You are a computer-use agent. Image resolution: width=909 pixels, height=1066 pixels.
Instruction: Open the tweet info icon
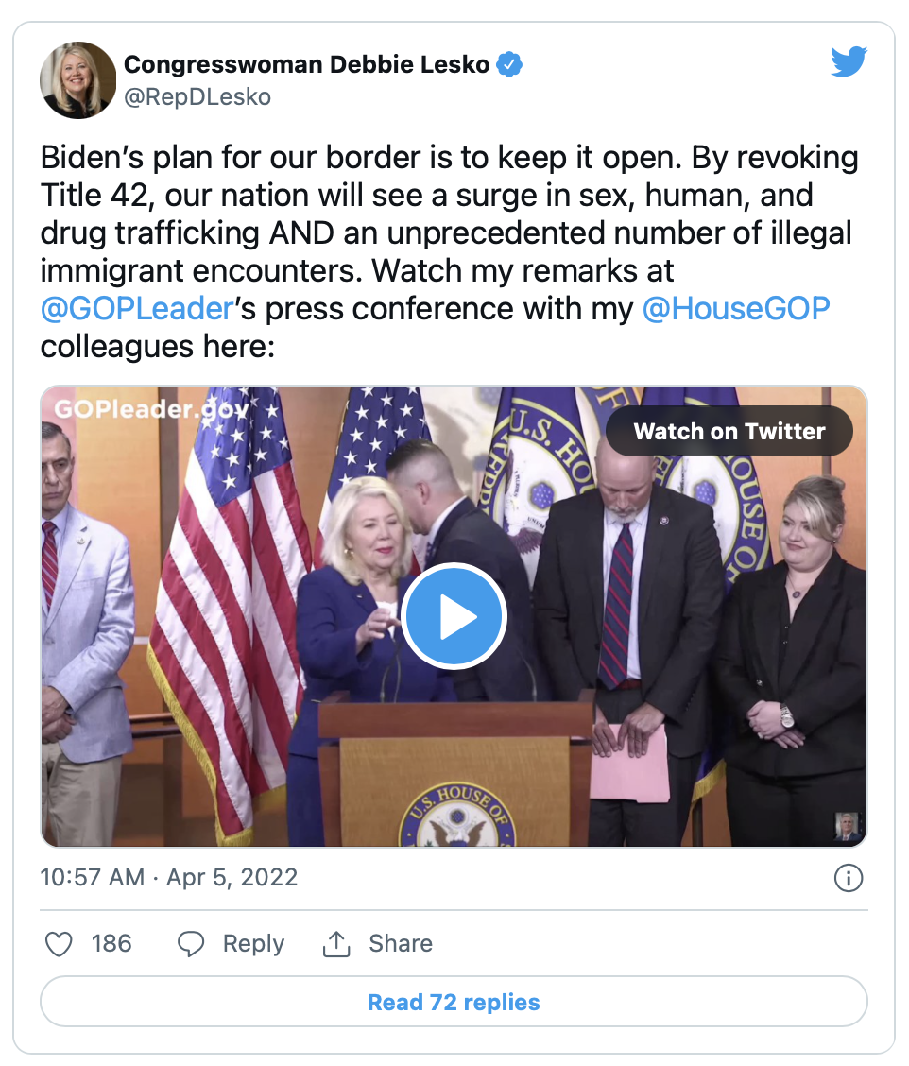tap(849, 878)
